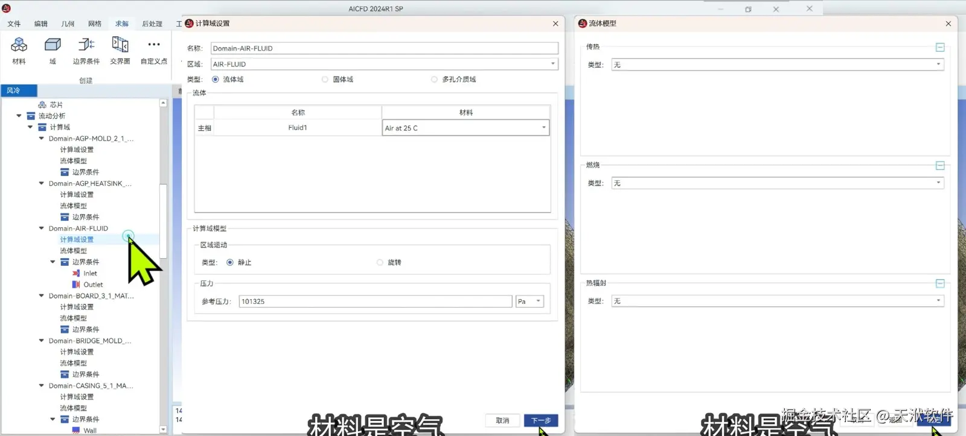Click the 参考压力 101325 input field
The width and height of the screenshot is (966, 436).
376,302
